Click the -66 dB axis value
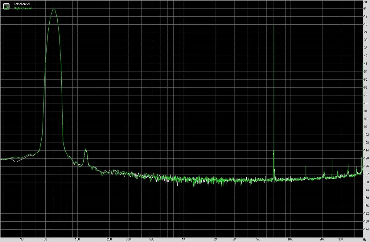Screen dimensions: 370x242 tap(366, 87)
